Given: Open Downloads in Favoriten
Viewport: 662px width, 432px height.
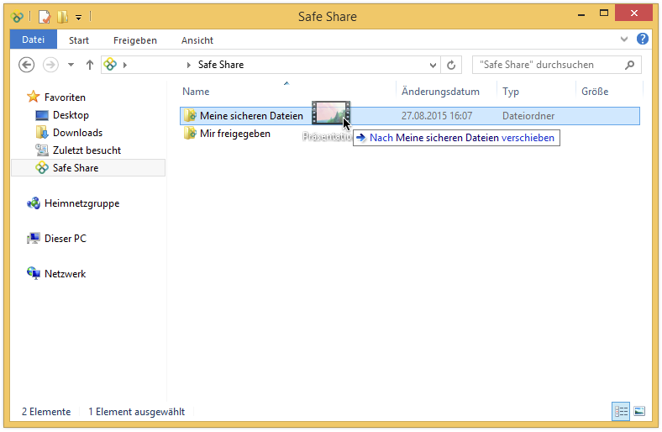Looking at the screenshot, I should point(77,133).
